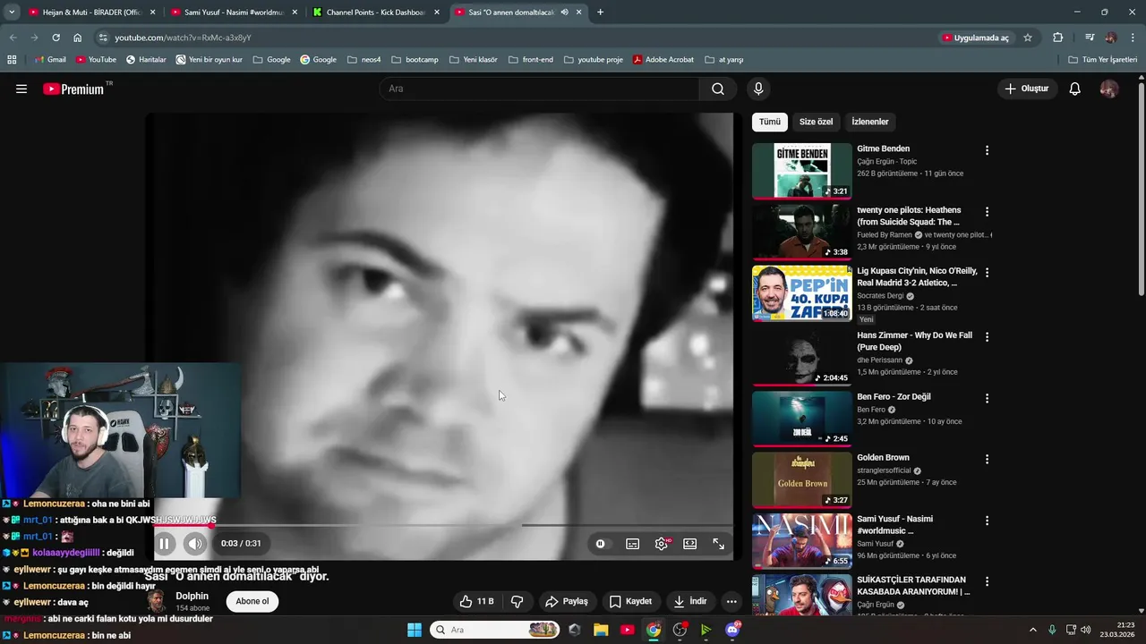
Task: Select the Tümü filter chip
Action: [770, 122]
